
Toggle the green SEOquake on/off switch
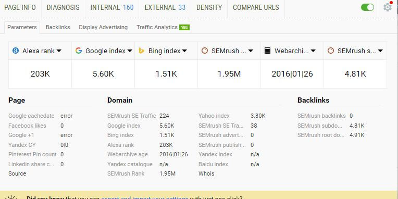367,7
